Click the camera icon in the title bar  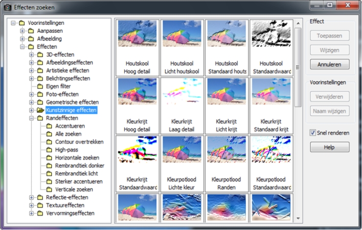coord(7,7)
